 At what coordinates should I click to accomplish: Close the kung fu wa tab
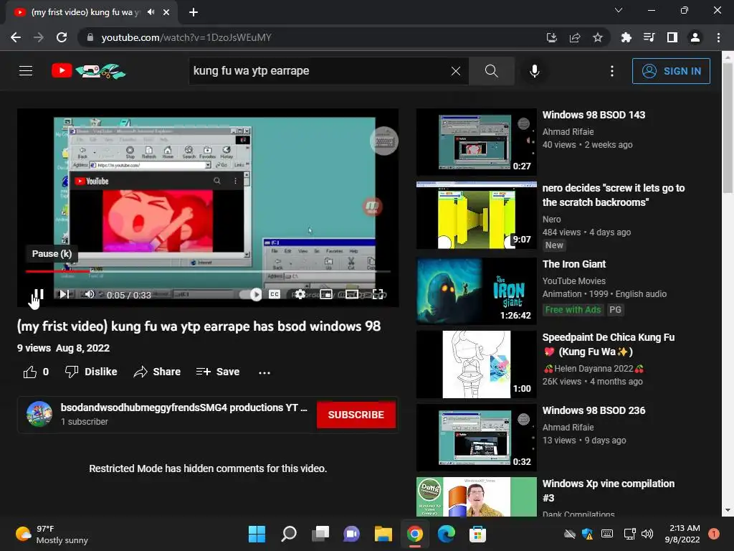[x=166, y=12]
